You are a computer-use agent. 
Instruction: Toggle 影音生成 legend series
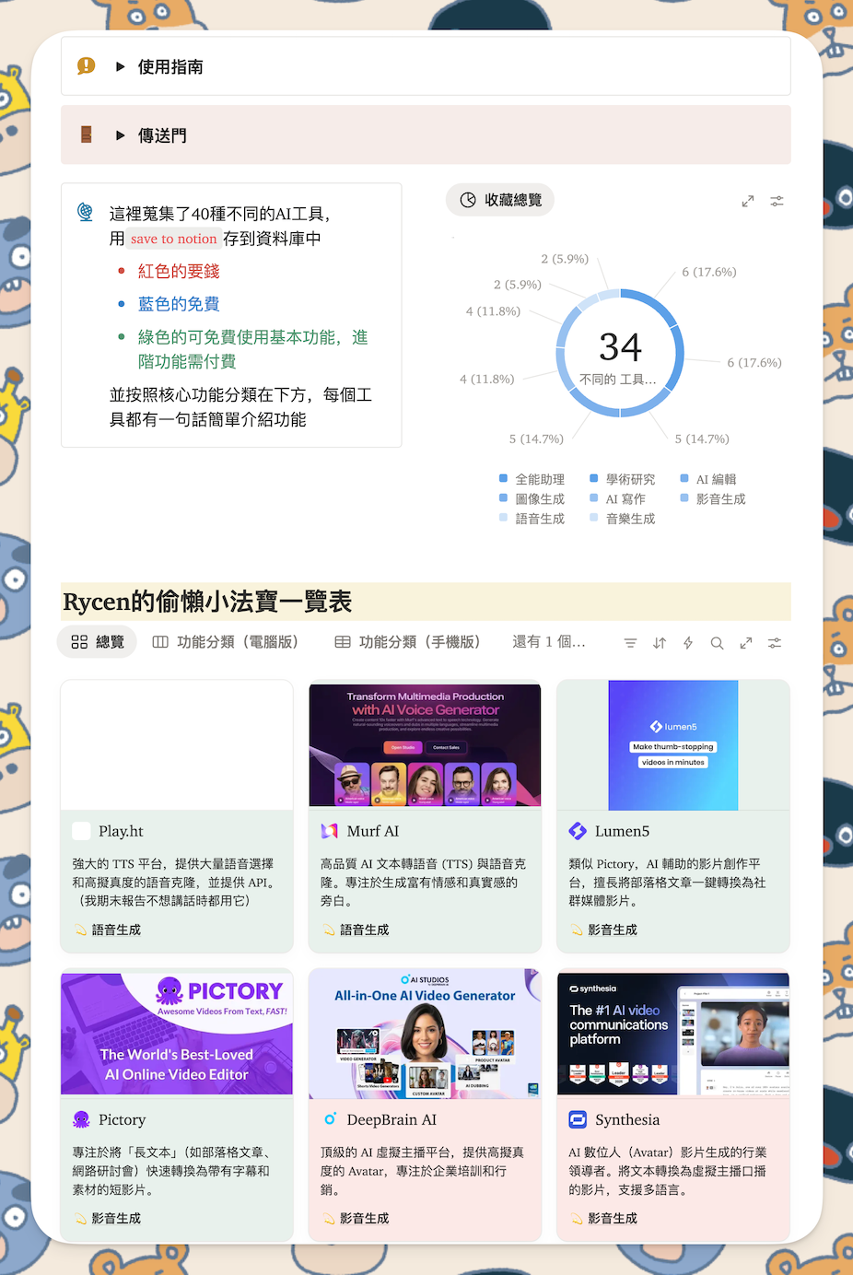pos(720,498)
